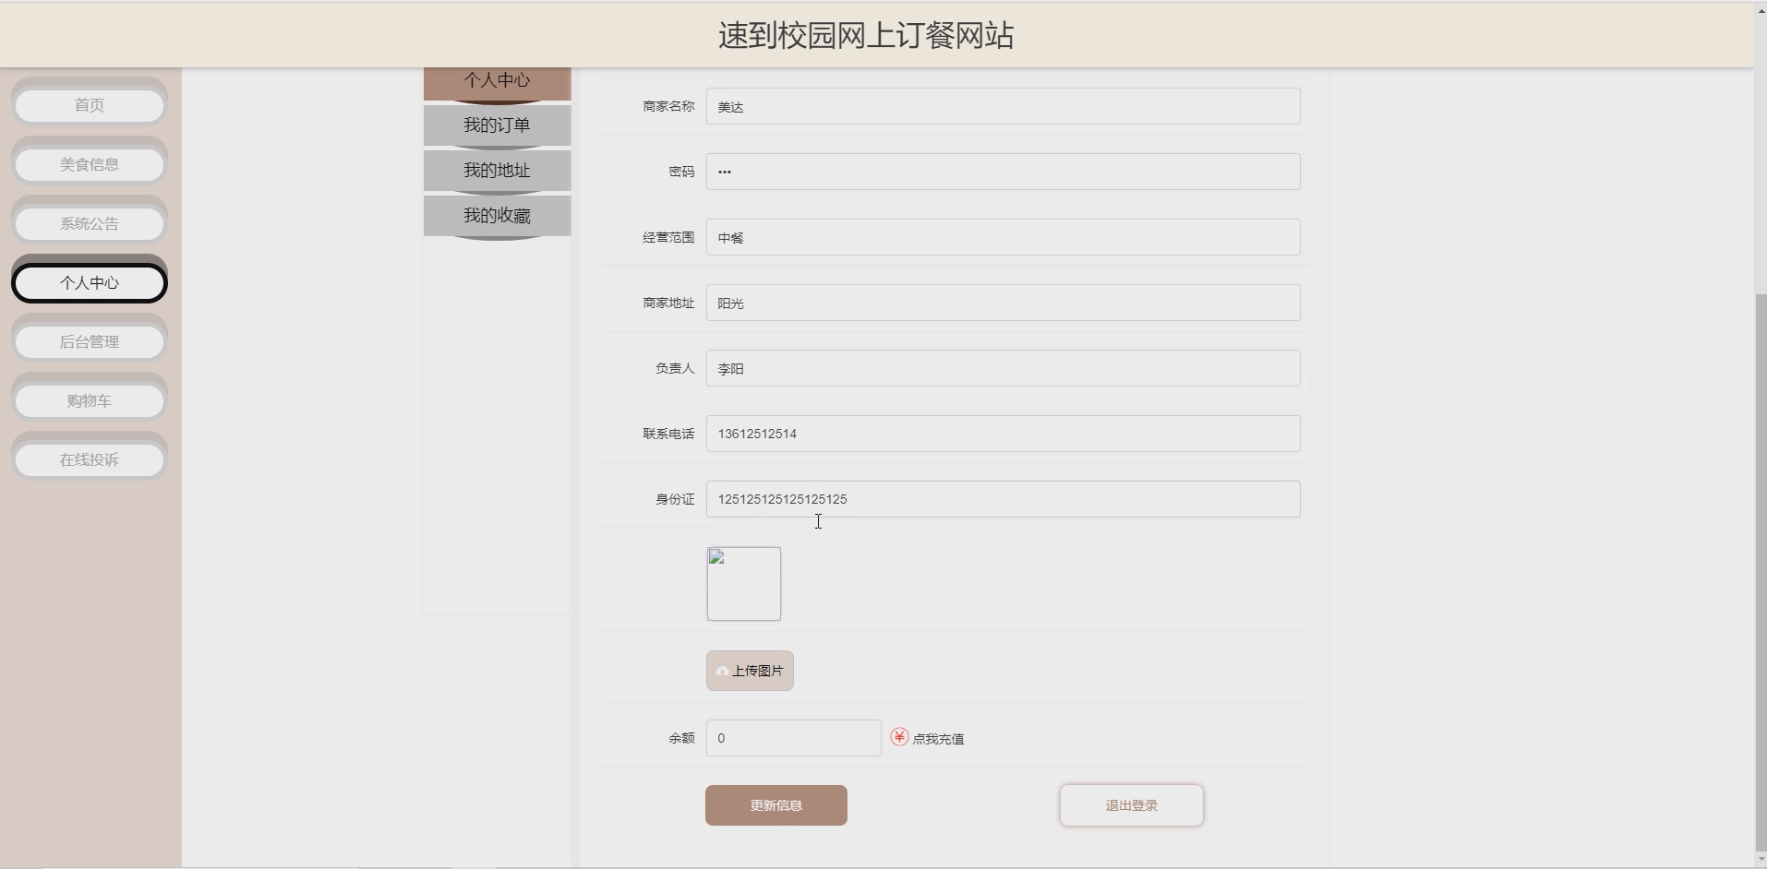Click the 身份证 input field
The width and height of the screenshot is (1767, 869).
(x=1004, y=499)
